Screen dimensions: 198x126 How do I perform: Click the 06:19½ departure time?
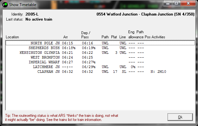click(89, 48)
